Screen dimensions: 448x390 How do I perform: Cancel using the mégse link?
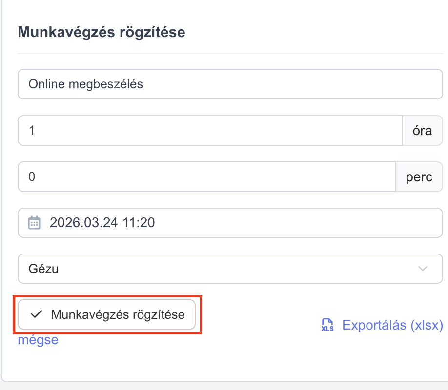point(38,340)
